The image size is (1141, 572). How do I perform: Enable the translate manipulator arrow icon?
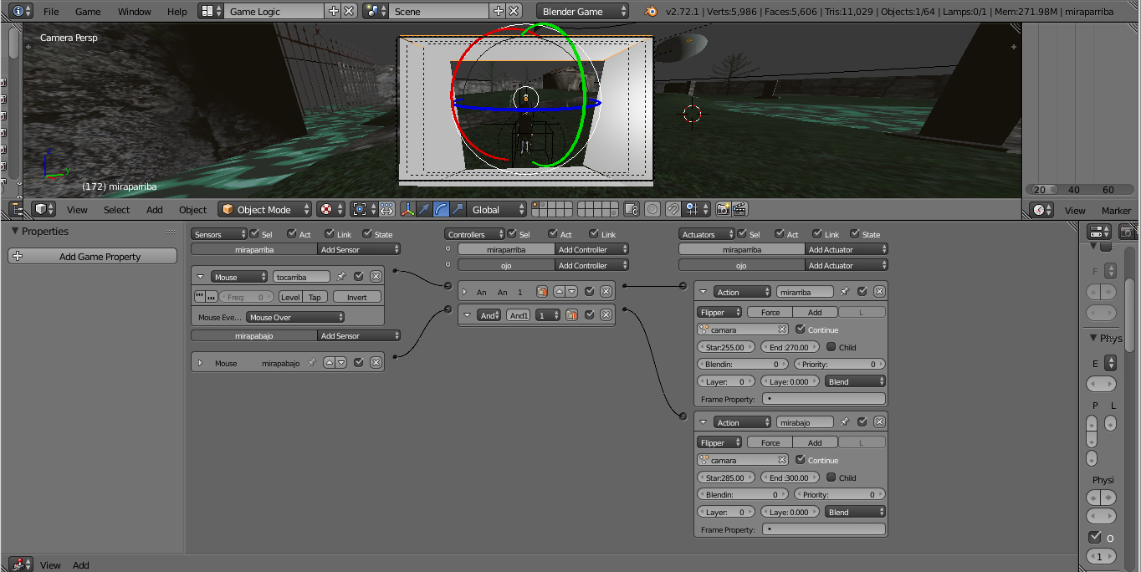pos(424,209)
